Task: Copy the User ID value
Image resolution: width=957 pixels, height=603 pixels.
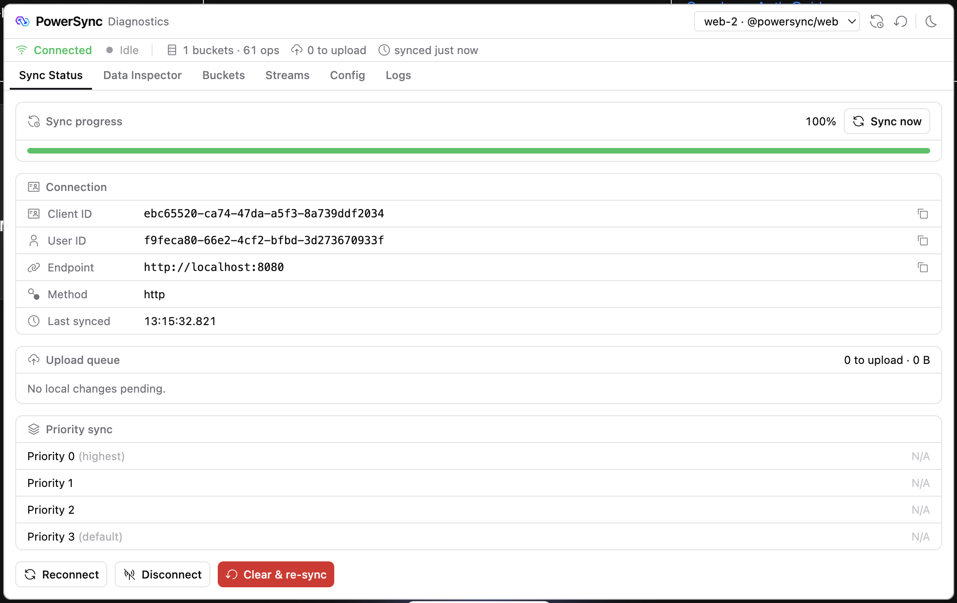Action: pos(923,240)
